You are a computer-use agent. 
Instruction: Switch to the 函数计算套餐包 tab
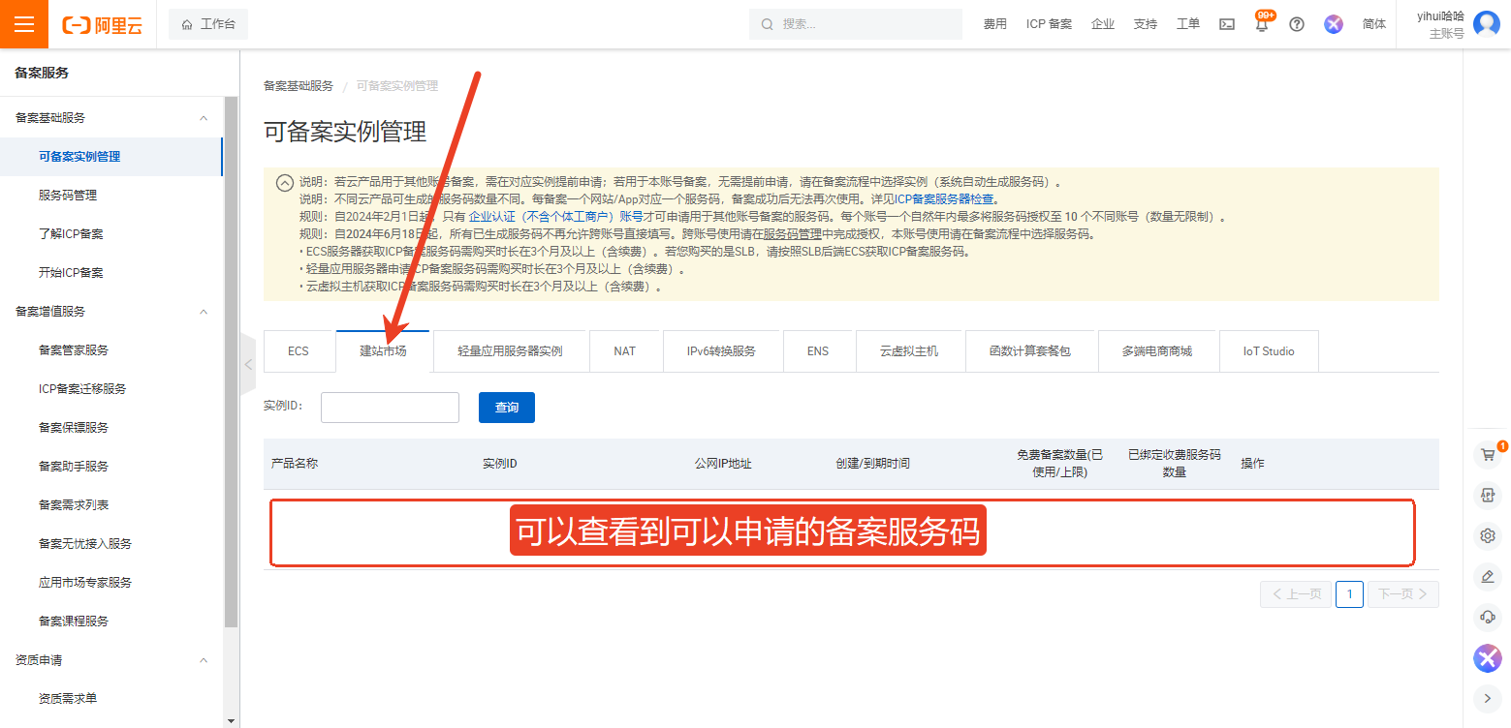1030,351
